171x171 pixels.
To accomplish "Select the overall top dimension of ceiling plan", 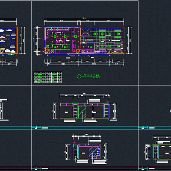I will pyautogui.click(x=84, y=18).
